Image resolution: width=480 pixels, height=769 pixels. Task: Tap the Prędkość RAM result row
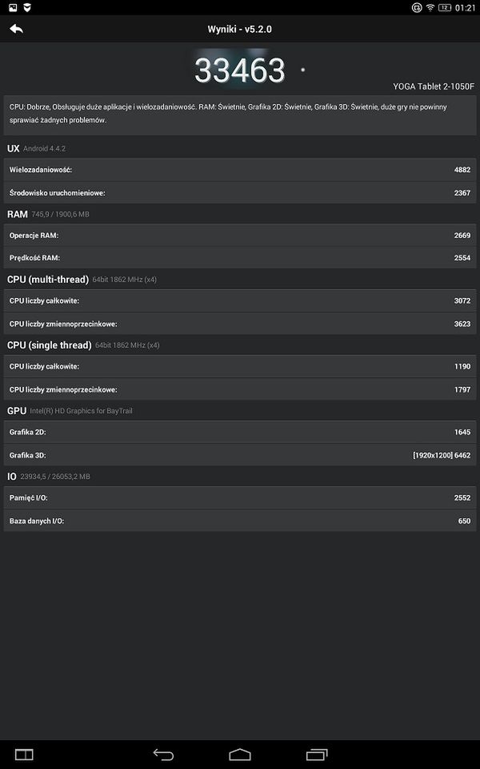[240, 258]
